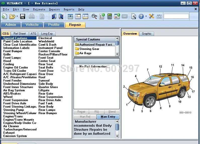
Task: Select Front Bumper in the category list
Action: pyautogui.click(x=13, y=51)
